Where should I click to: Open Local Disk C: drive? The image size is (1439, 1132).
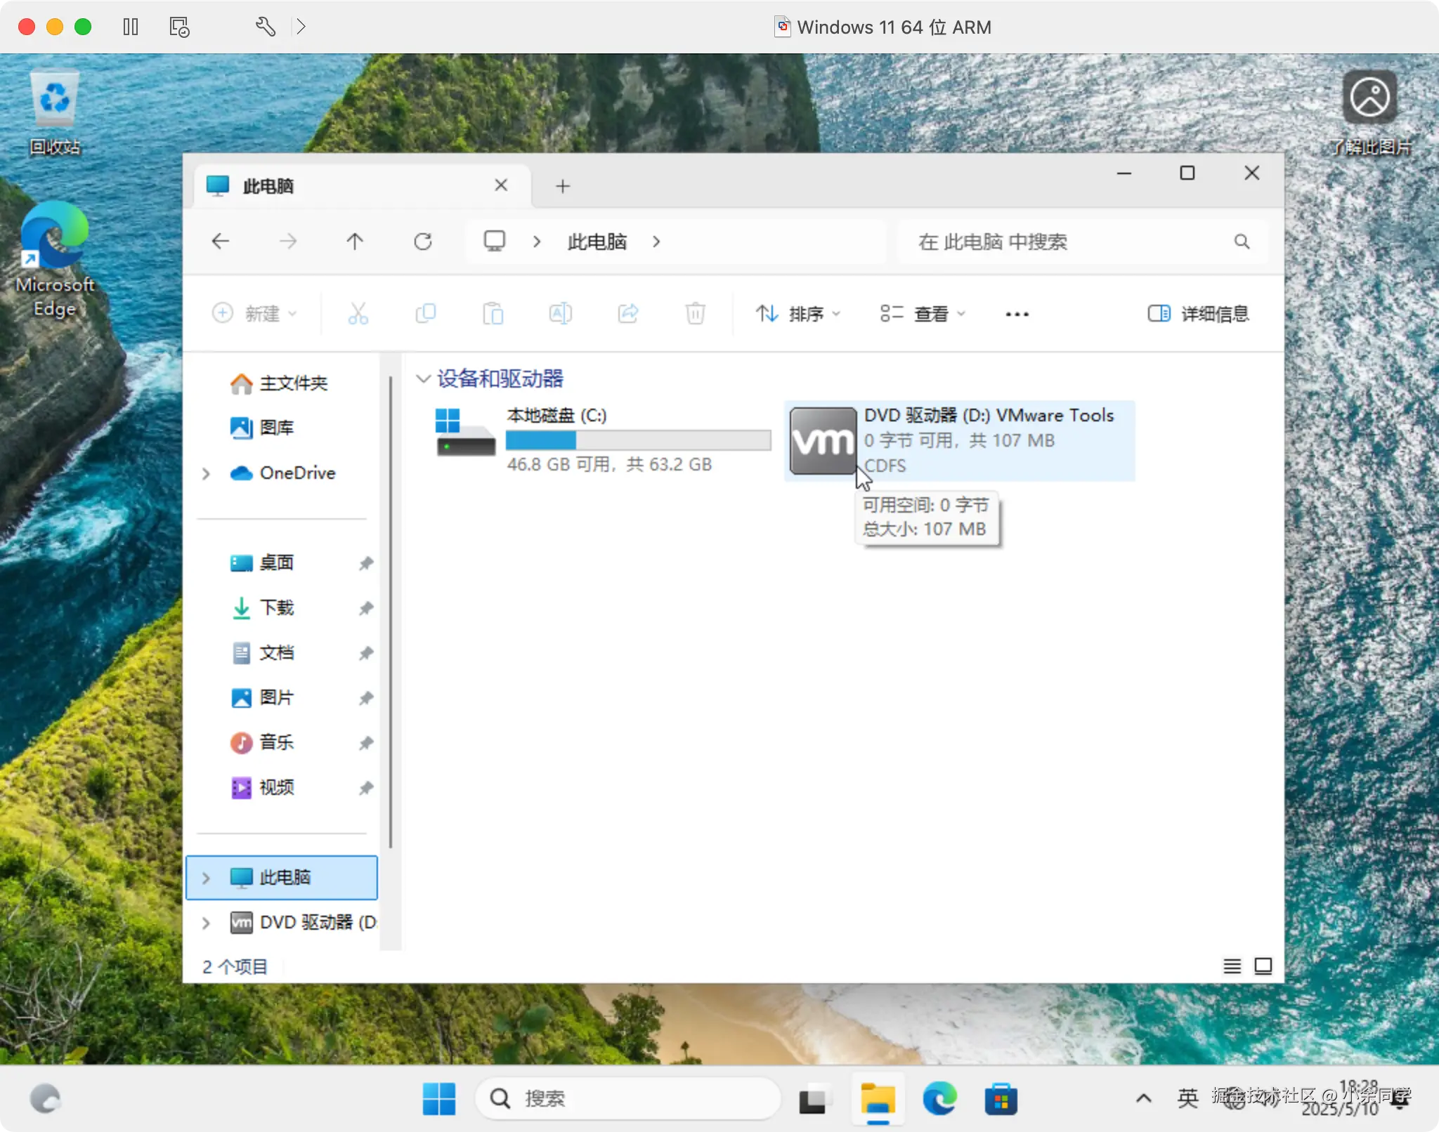click(x=556, y=416)
